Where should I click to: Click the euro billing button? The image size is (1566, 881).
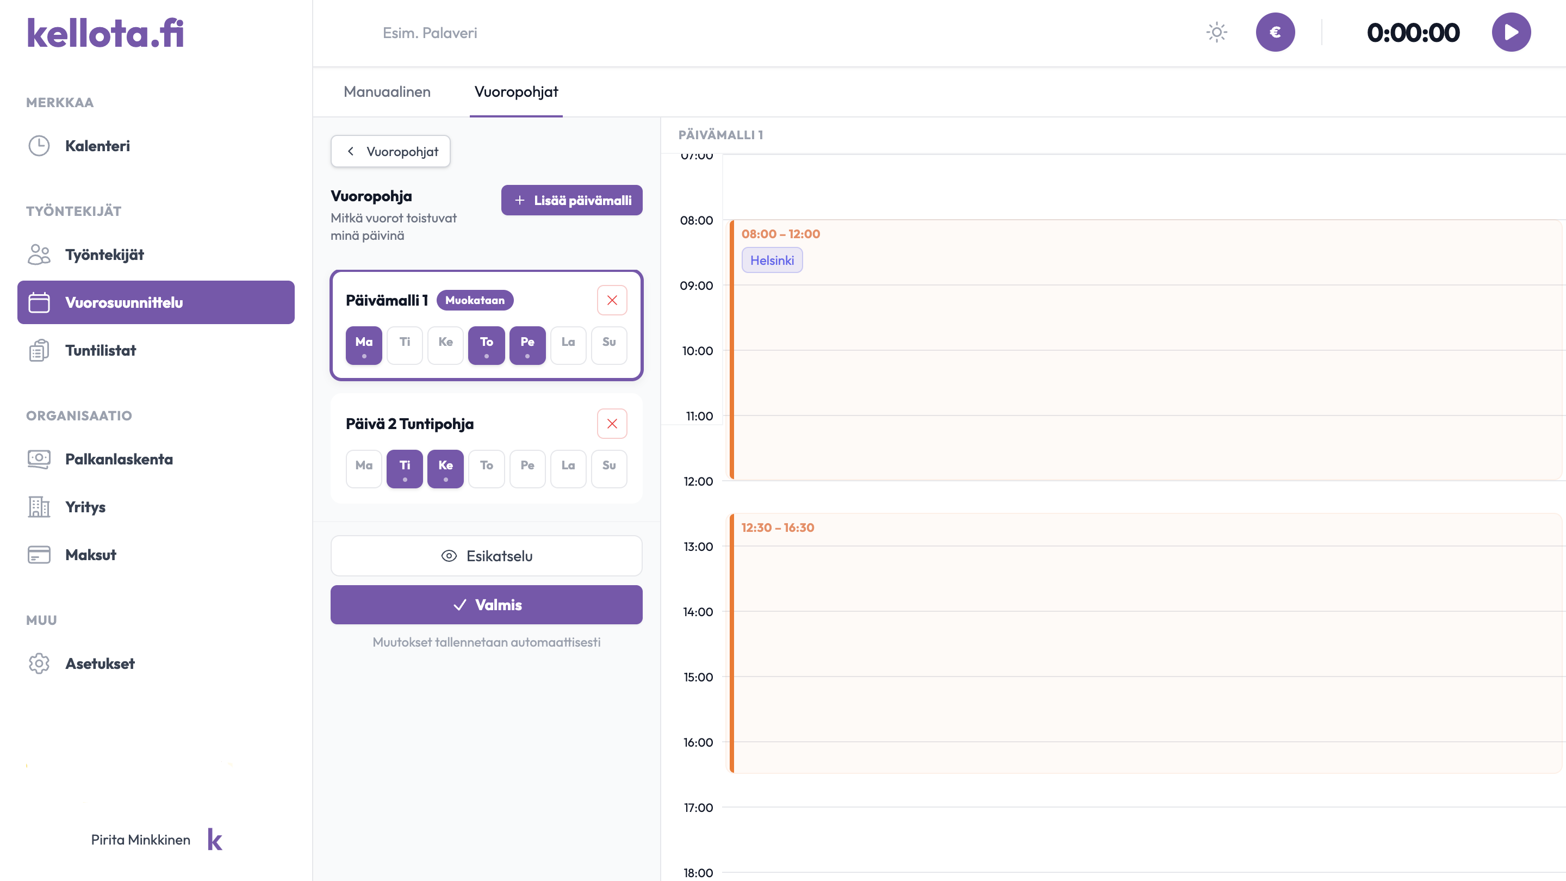tap(1275, 32)
